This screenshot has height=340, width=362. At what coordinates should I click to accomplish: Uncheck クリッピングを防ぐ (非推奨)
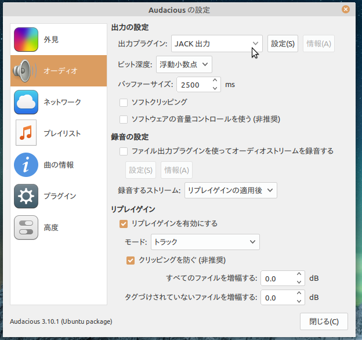(131, 261)
